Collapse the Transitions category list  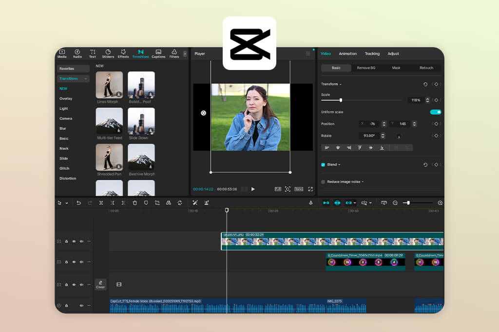[86, 79]
